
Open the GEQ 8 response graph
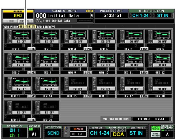coord(50,58)
